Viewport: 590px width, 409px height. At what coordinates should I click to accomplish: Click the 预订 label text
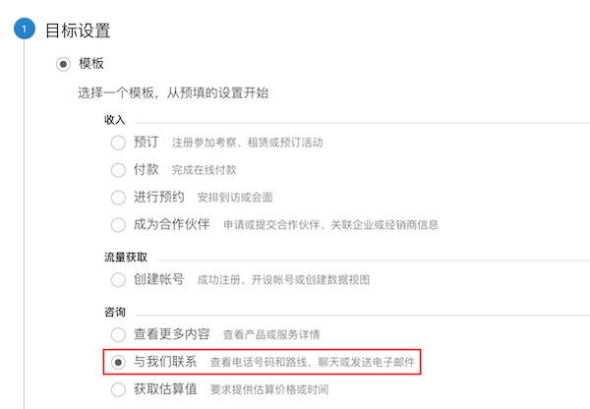tap(147, 143)
